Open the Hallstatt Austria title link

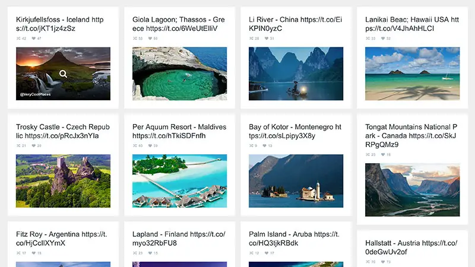[x=410, y=247]
